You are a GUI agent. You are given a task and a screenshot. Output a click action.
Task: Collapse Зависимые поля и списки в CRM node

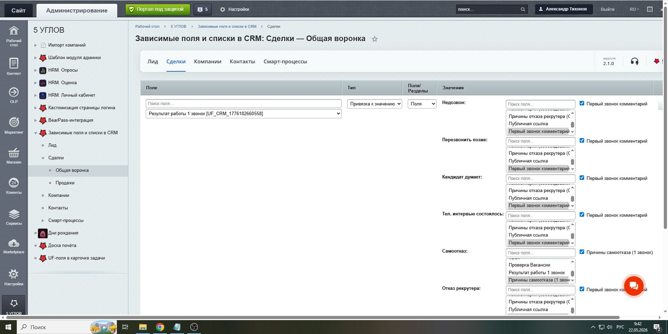[x=35, y=133]
